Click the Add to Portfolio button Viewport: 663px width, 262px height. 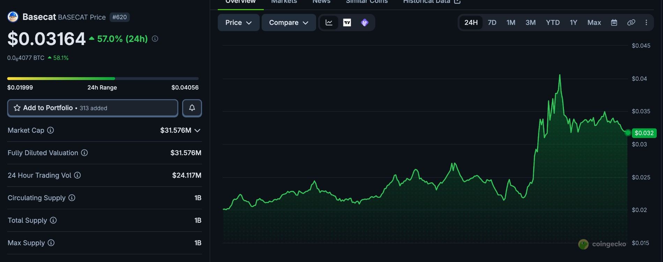[x=93, y=108]
